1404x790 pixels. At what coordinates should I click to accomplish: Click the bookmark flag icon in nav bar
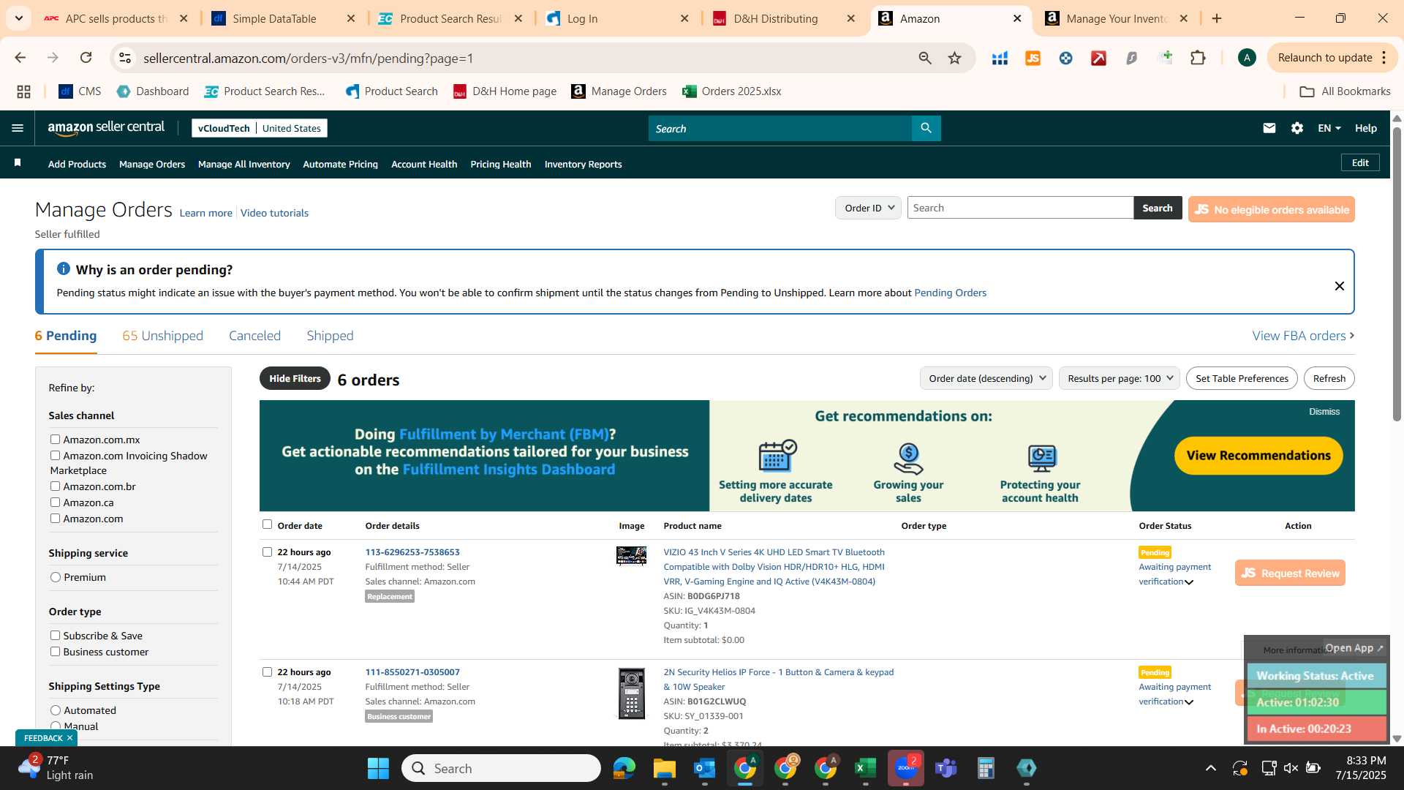(x=18, y=162)
